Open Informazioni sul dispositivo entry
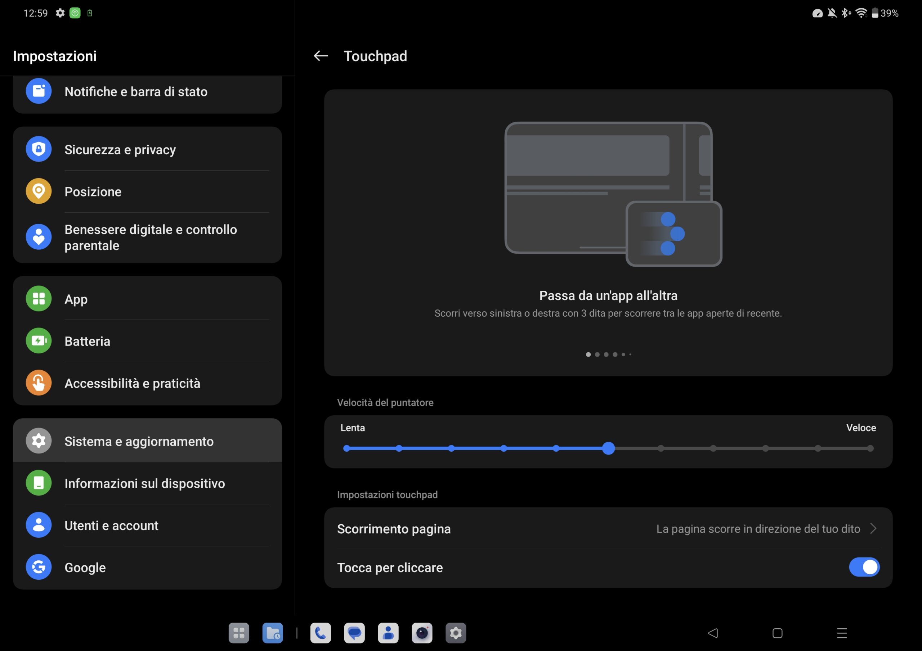This screenshot has width=922, height=651. pyautogui.click(x=144, y=483)
